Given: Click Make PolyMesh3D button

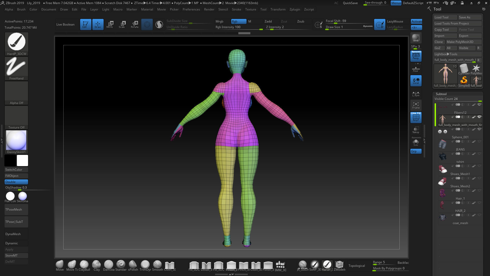Looking at the screenshot, I should click(464, 42).
